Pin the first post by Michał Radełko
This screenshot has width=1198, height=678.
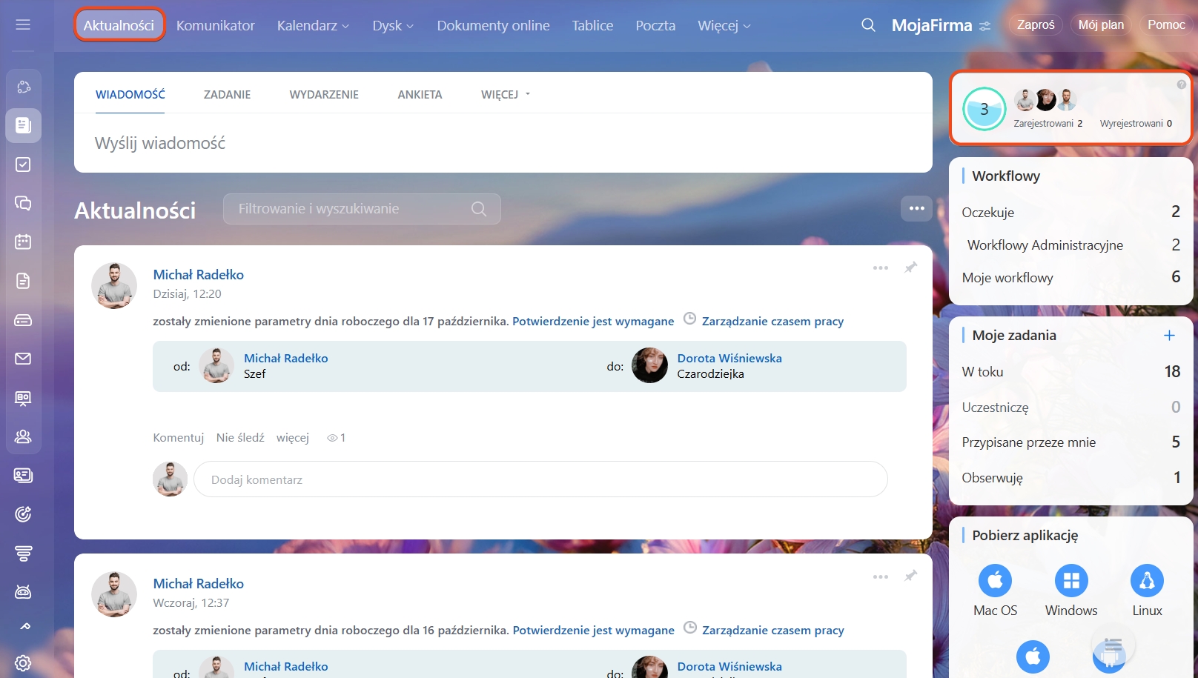[910, 267]
